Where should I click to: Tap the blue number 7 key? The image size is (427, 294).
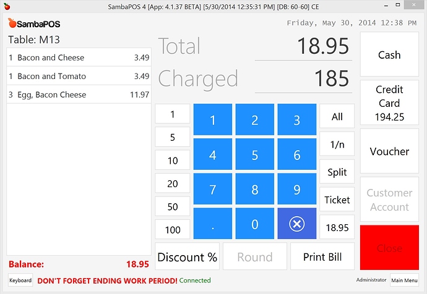click(x=213, y=189)
